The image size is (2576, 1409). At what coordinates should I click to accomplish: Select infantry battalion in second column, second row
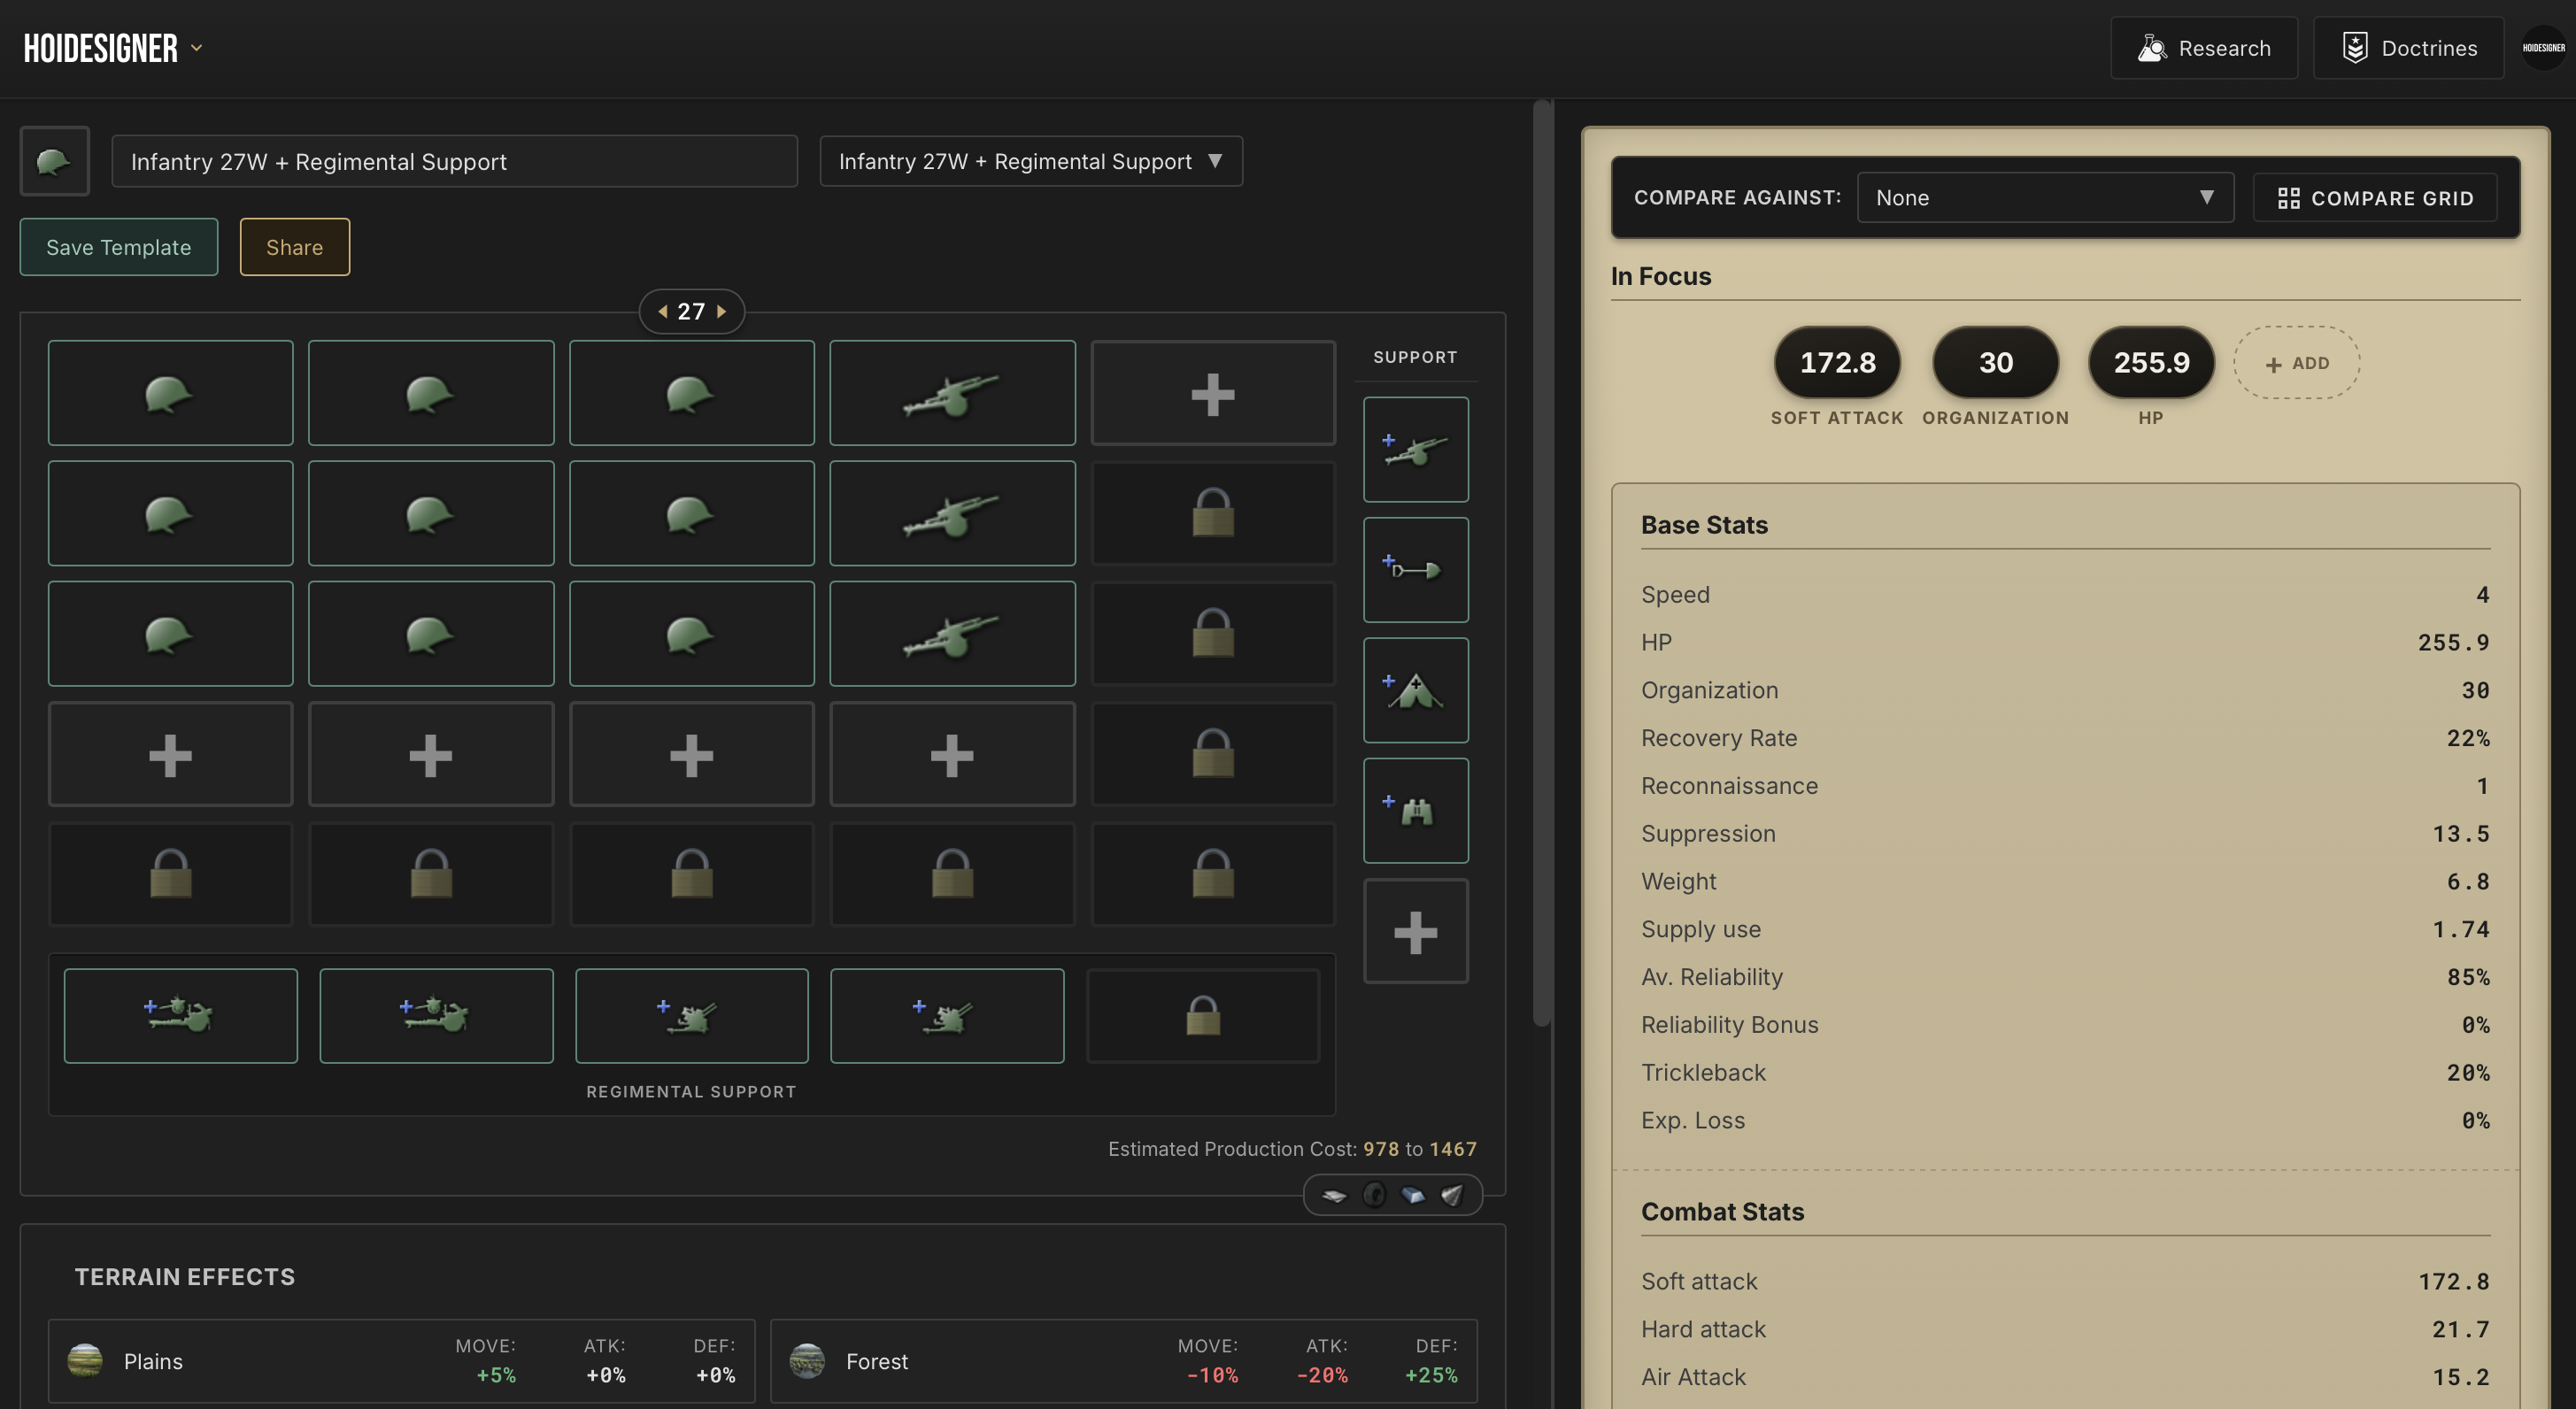tap(431, 513)
